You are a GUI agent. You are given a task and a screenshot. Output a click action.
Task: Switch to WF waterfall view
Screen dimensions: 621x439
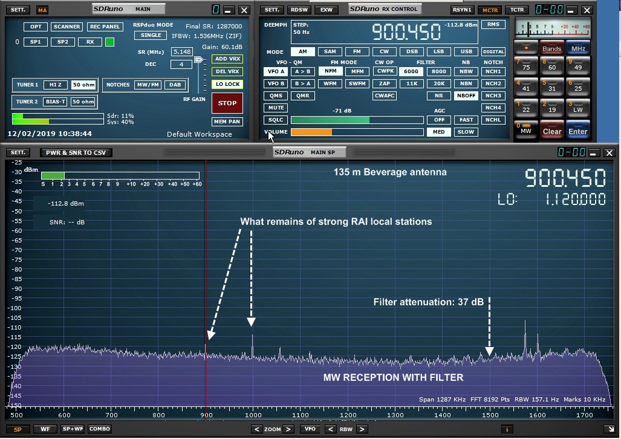(x=45, y=429)
